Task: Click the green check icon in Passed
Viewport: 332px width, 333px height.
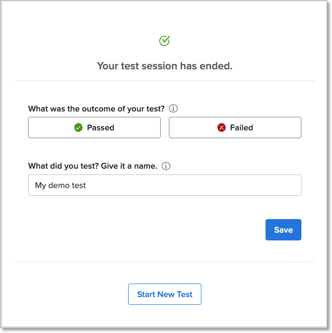Action: click(x=78, y=127)
